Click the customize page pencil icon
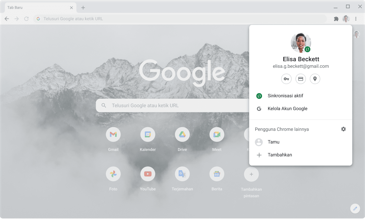 [x=355, y=208]
